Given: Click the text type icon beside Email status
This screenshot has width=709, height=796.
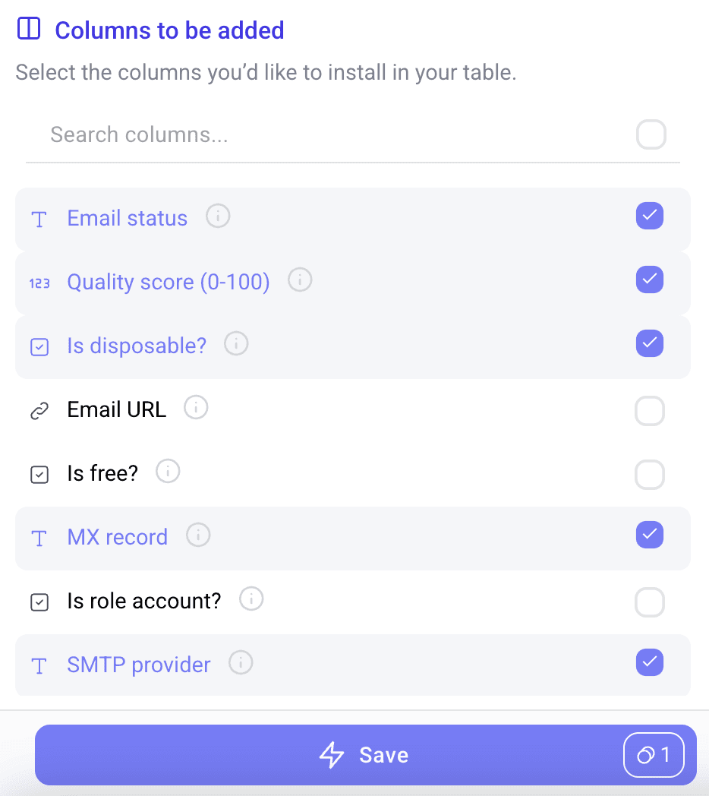Looking at the screenshot, I should coord(39,218).
